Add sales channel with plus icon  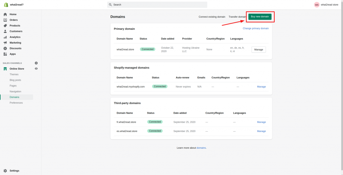[36, 63]
